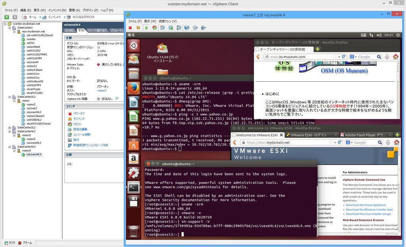The height and width of the screenshot is (247, 406).
Task: Click the Install Ubuntu 14.04 LTS desktop icon
Action: [163, 53]
